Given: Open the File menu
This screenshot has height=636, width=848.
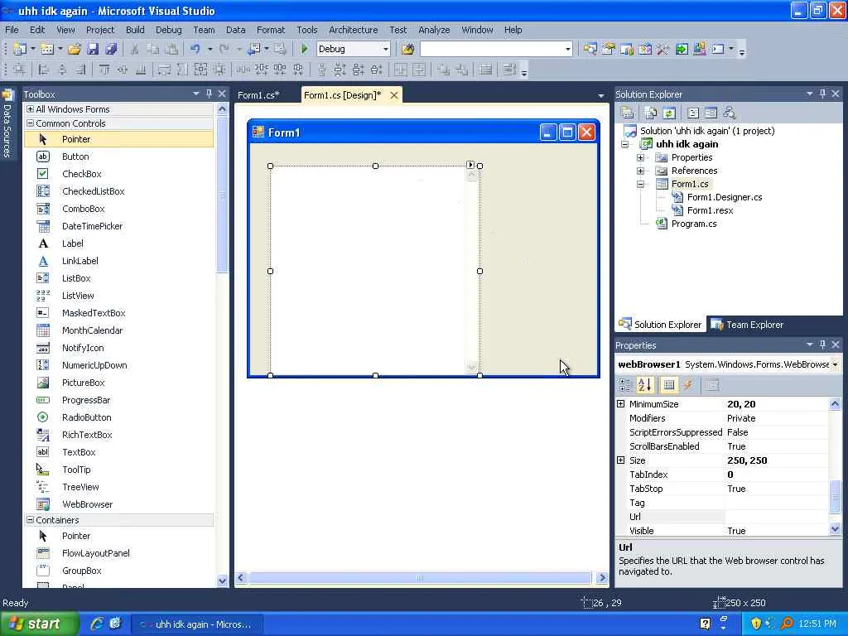Looking at the screenshot, I should pyautogui.click(x=12, y=30).
